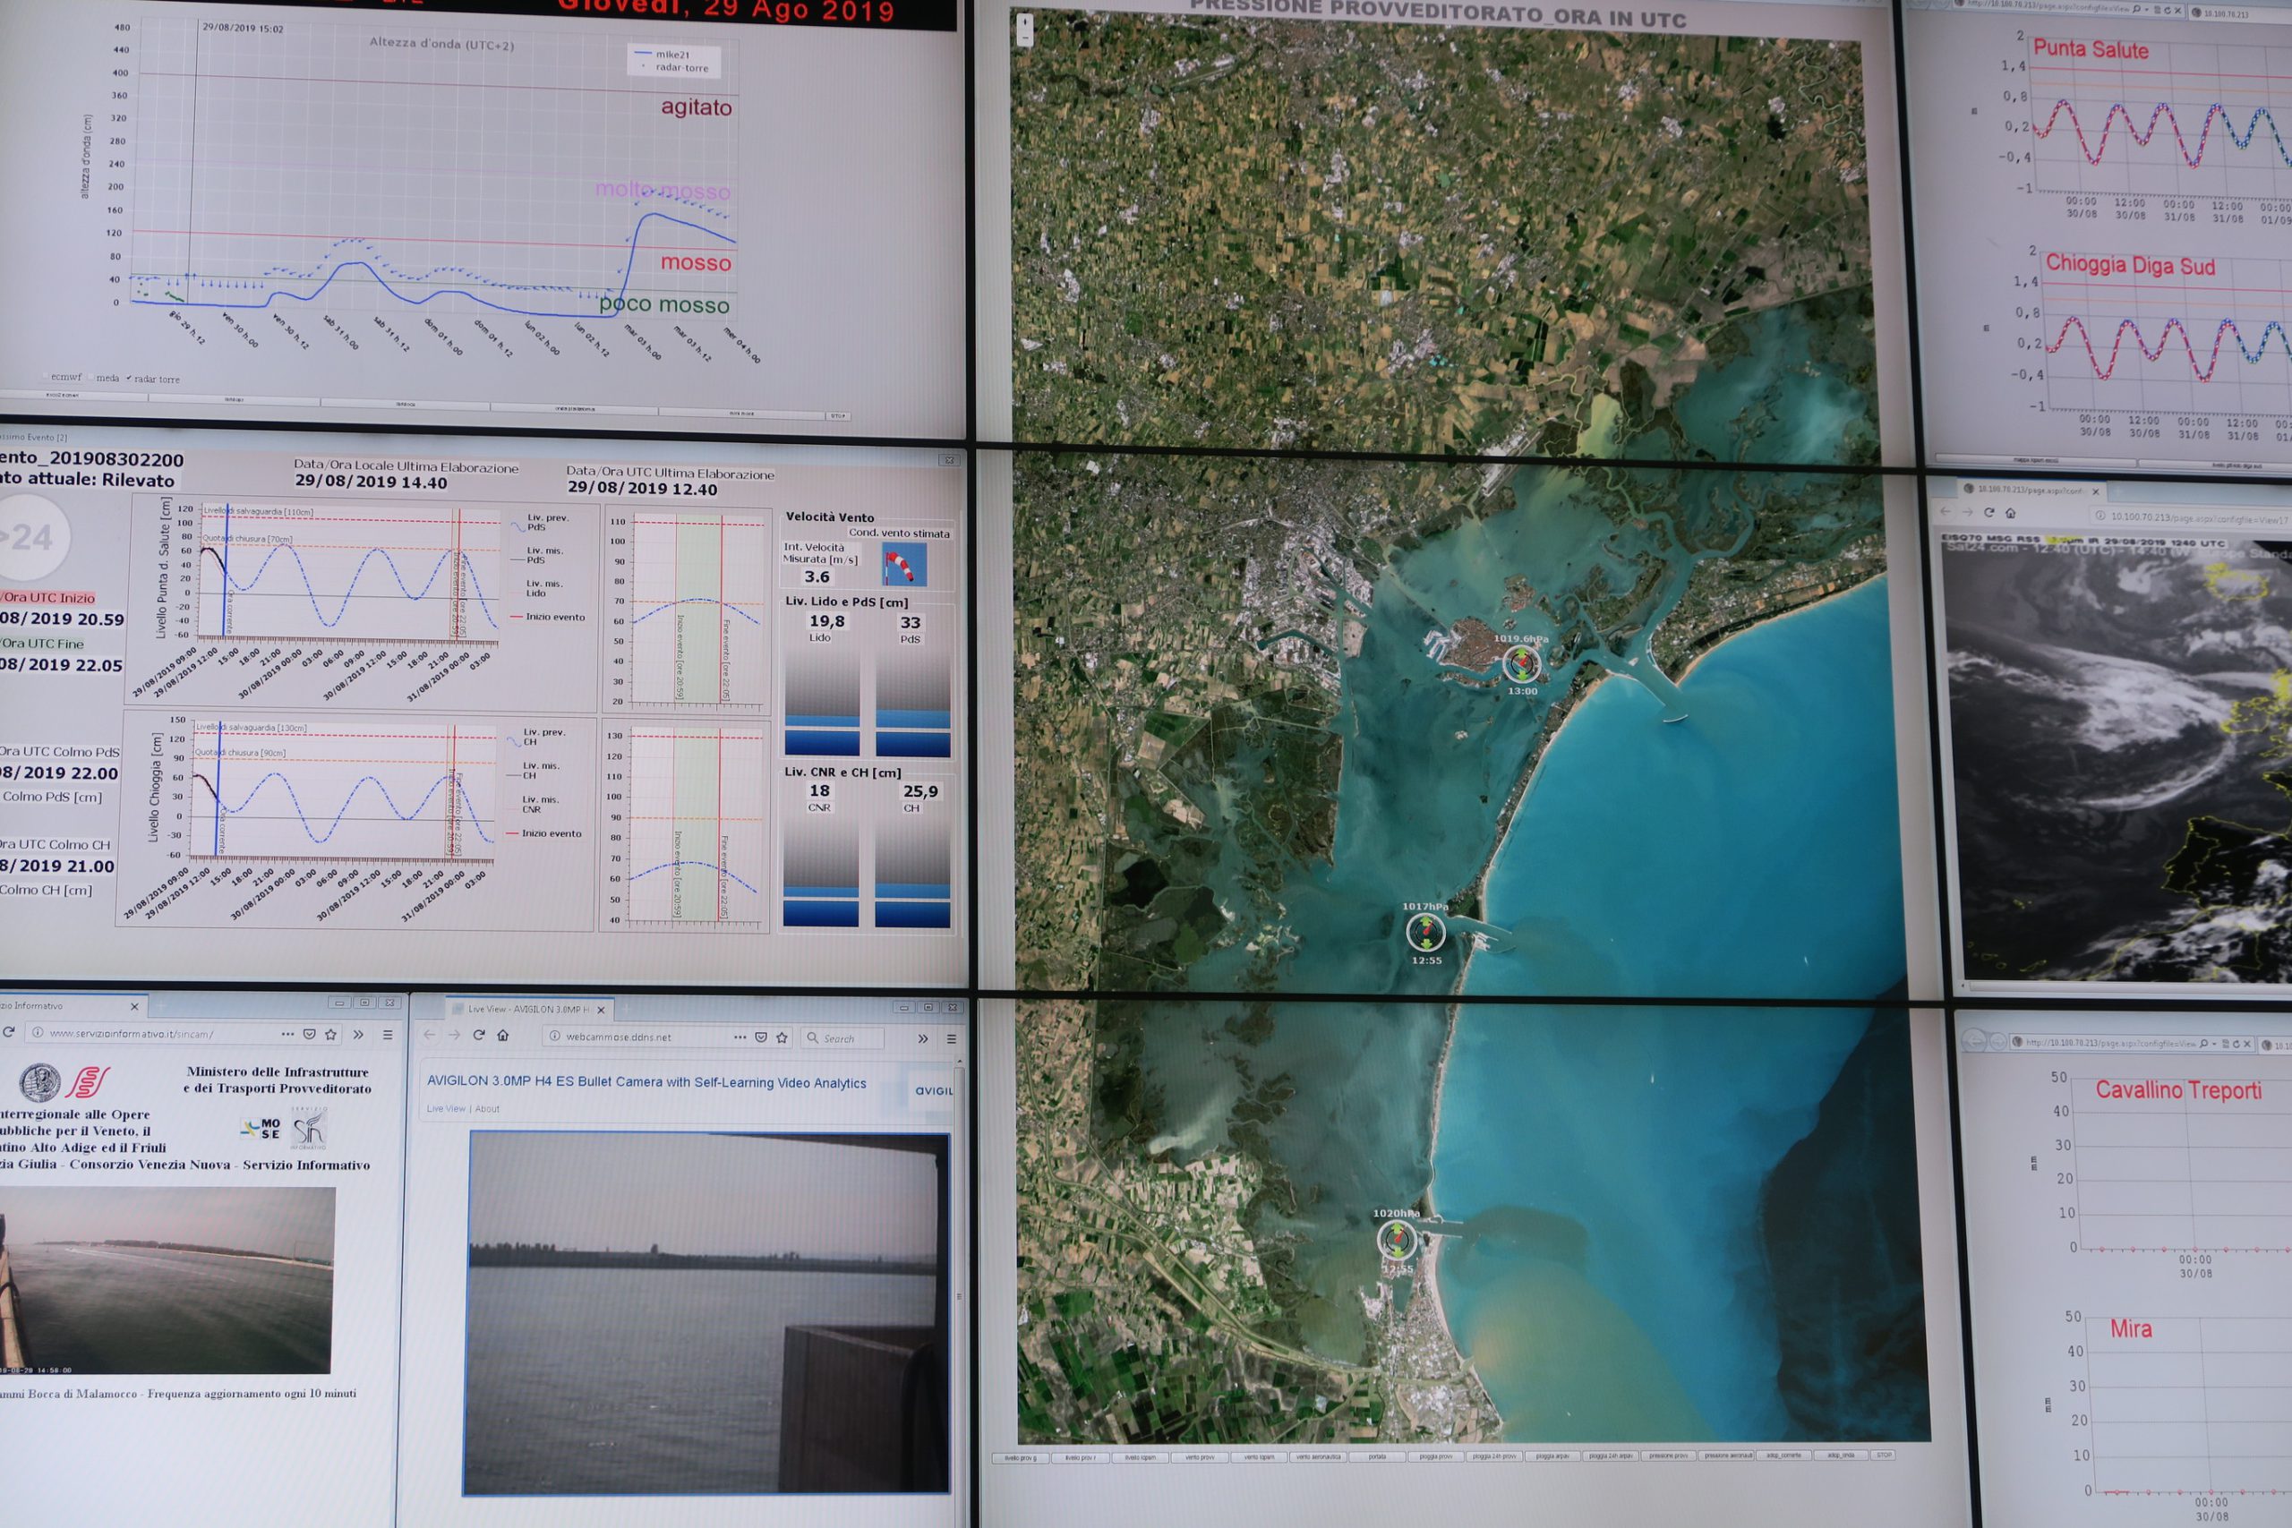Show site info for servizioinformativo.it

[36, 1033]
